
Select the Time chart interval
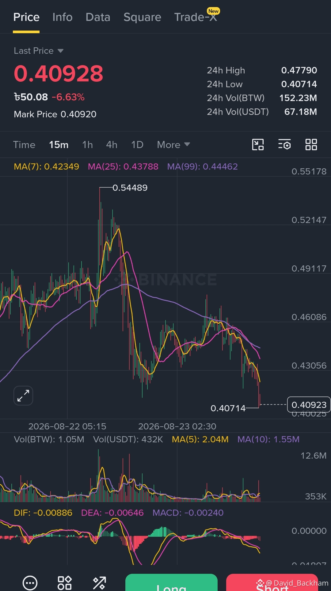click(24, 145)
